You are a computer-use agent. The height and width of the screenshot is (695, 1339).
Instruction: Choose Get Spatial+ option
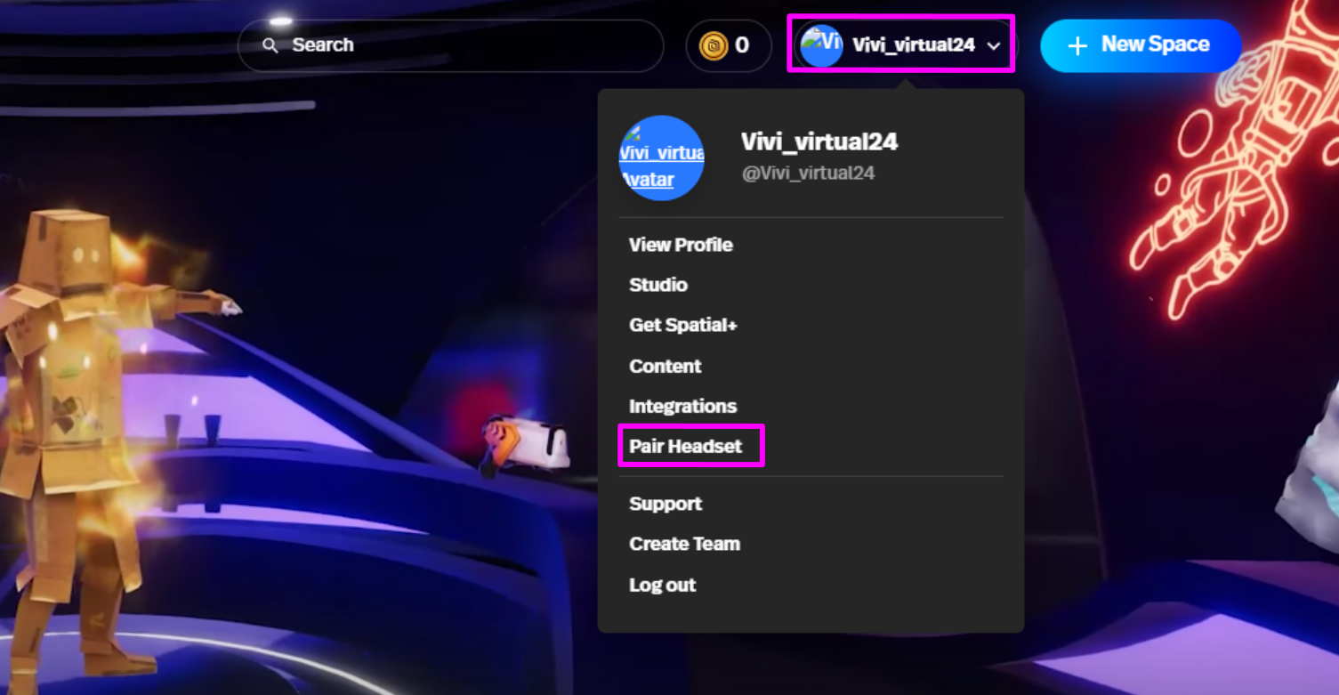click(x=683, y=325)
